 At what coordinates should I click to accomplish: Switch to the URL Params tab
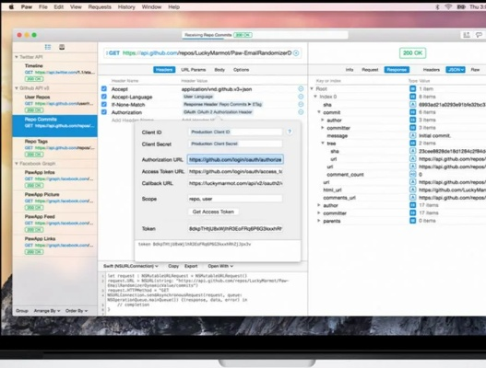pos(194,70)
